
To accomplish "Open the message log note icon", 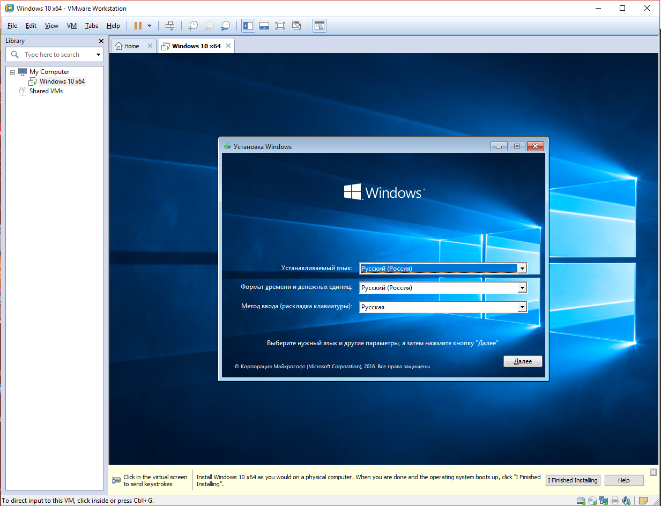I will (x=643, y=501).
